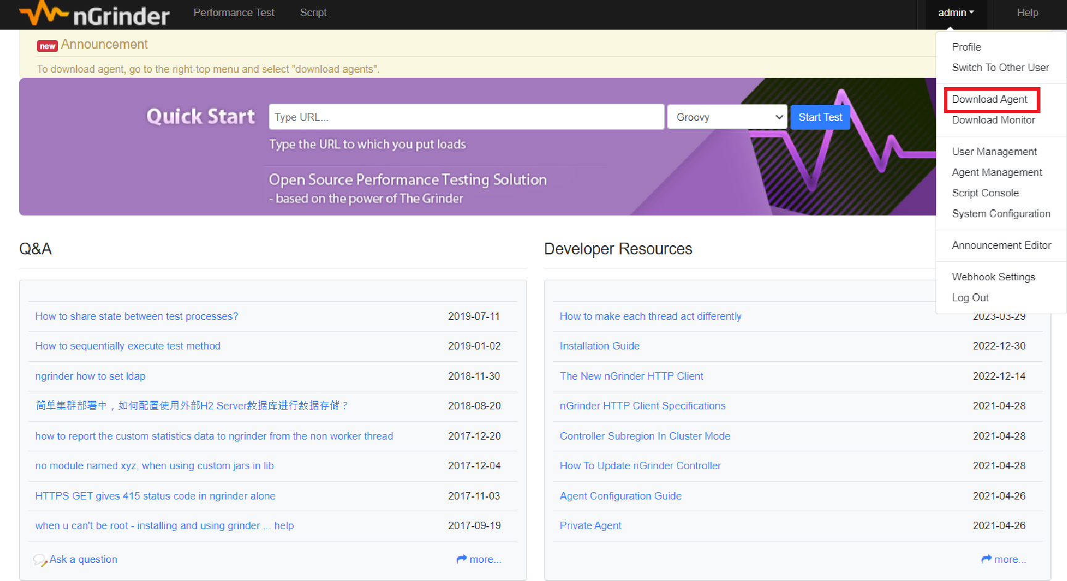
Task: Click the Start Test button
Action: click(820, 117)
